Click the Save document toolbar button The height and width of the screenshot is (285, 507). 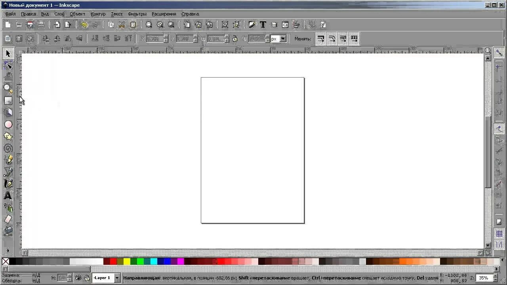tap(30, 25)
